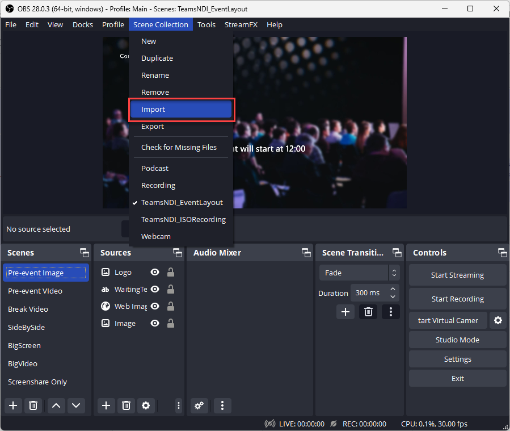Image resolution: width=510 pixels, height=431 pixels.
Task: Add a scene transition with plus
Action: (345, 312)
